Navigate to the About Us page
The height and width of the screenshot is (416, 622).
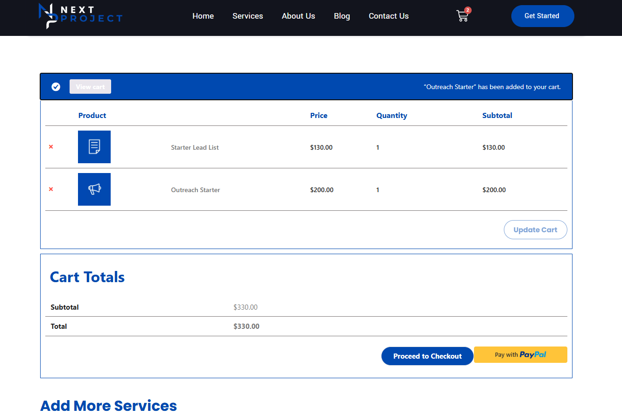298,16
